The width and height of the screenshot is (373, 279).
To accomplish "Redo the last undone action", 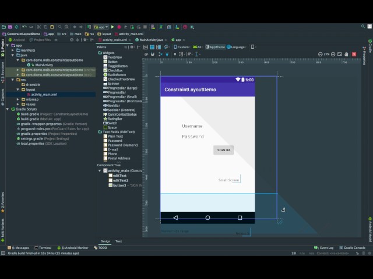I will [x=31, y=27].
